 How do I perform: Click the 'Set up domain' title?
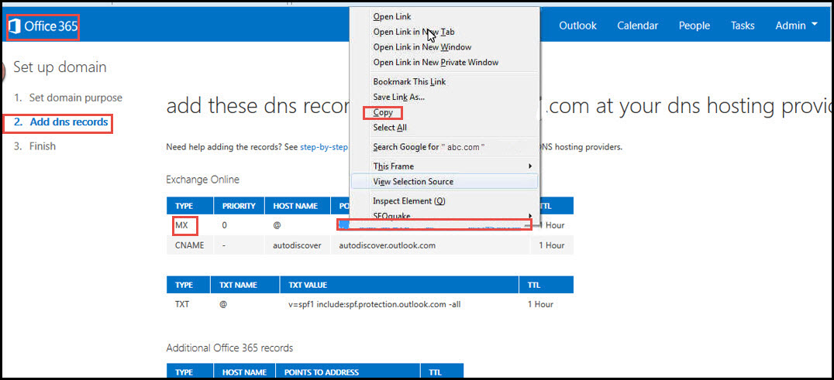[60, 67]
